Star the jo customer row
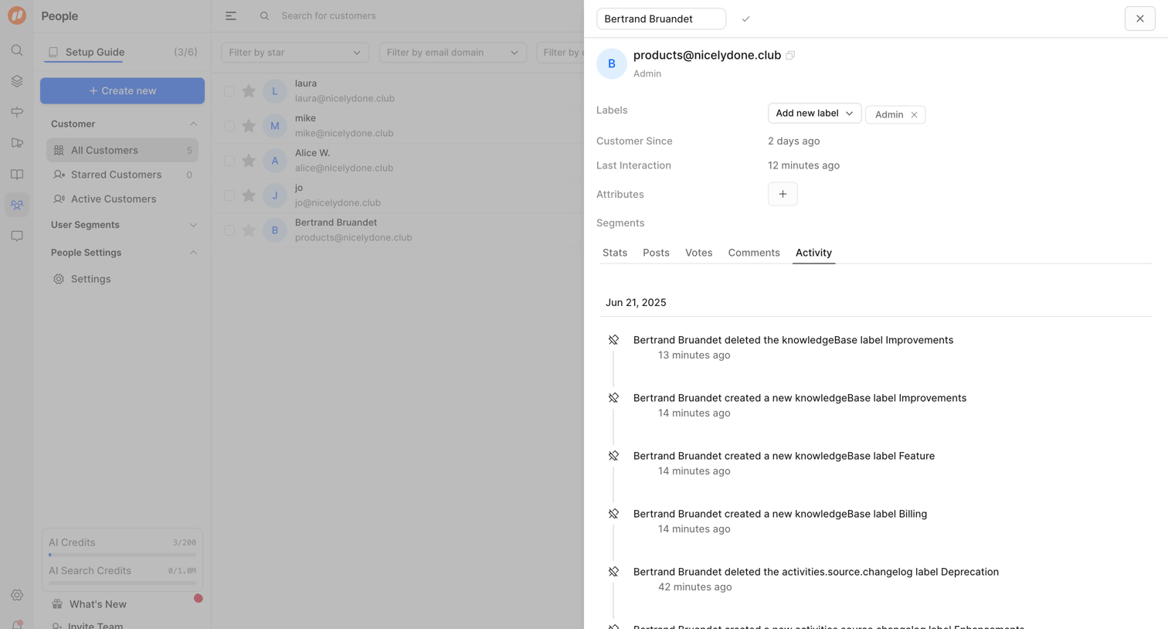1168x629 pixels. point(249,195)
